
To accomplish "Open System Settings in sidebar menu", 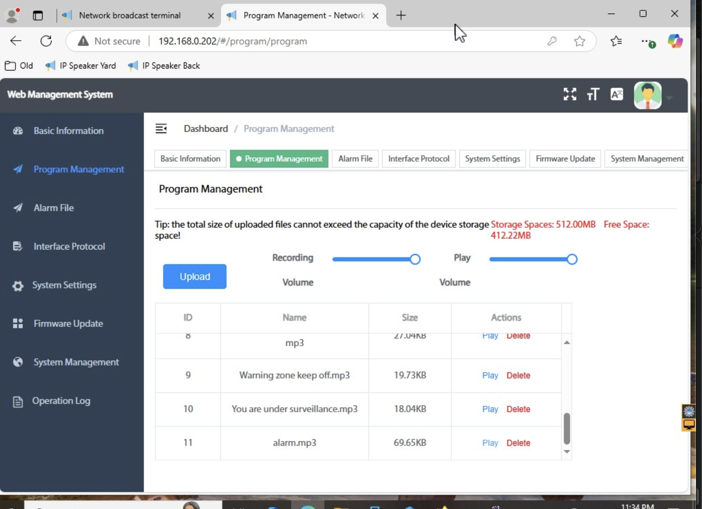I will coord(65,285).
